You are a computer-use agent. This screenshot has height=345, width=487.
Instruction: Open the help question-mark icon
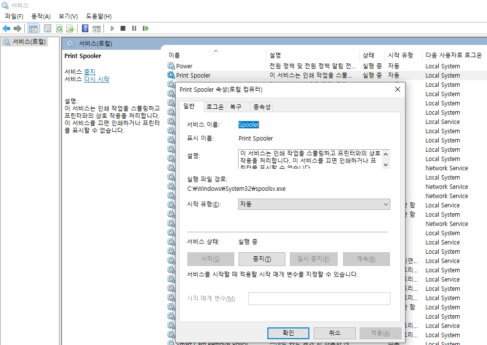[x=85, y=29]
